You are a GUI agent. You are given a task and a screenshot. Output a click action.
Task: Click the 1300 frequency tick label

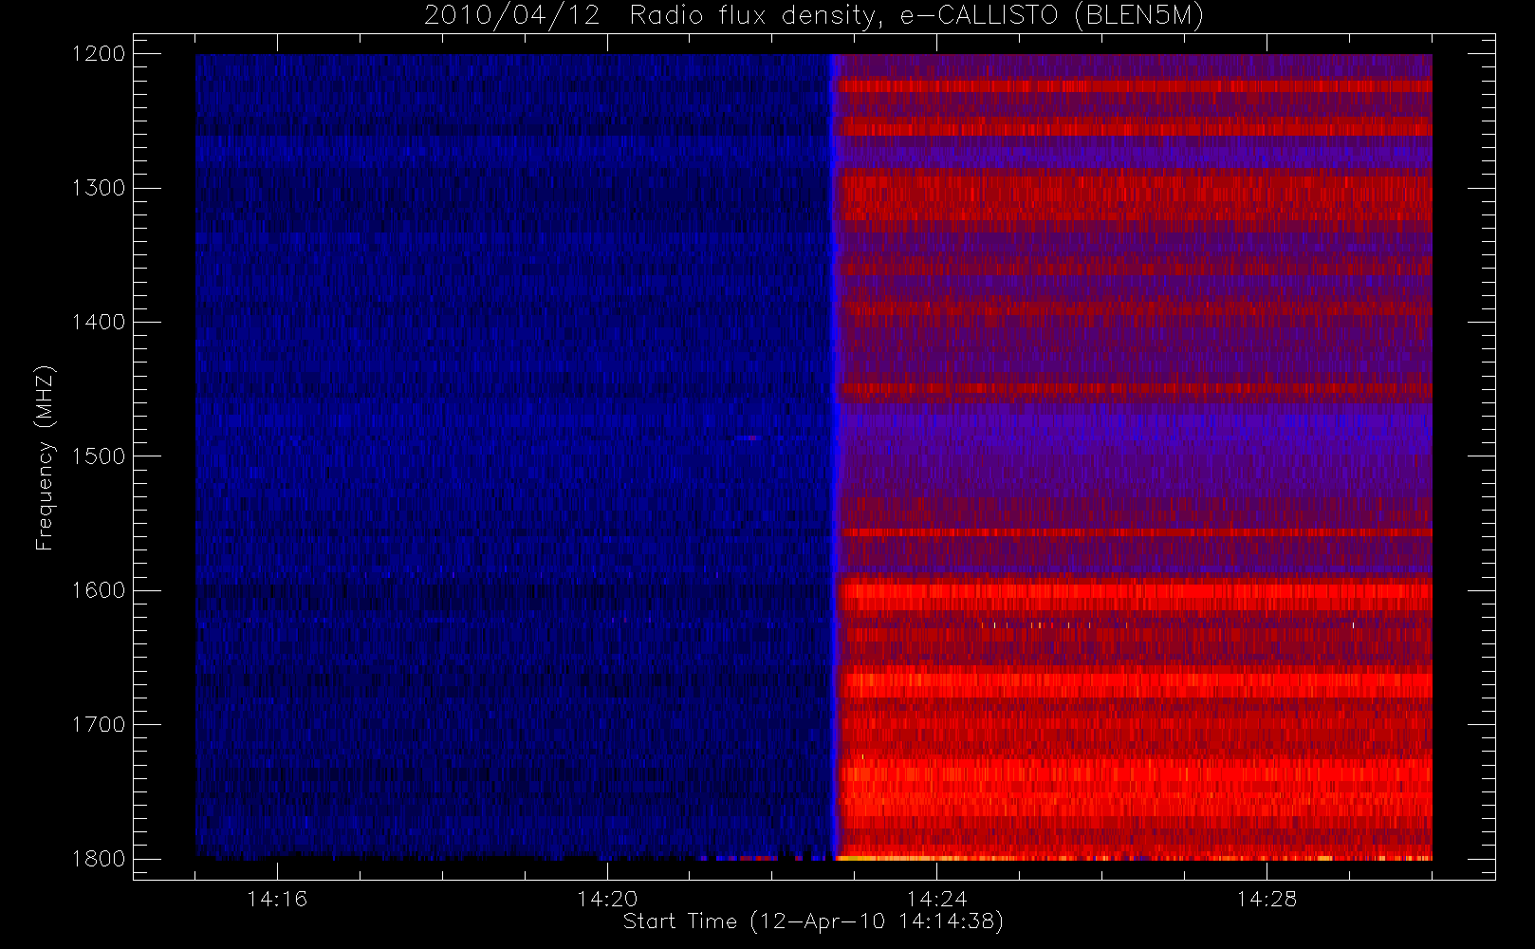[99, 188]
